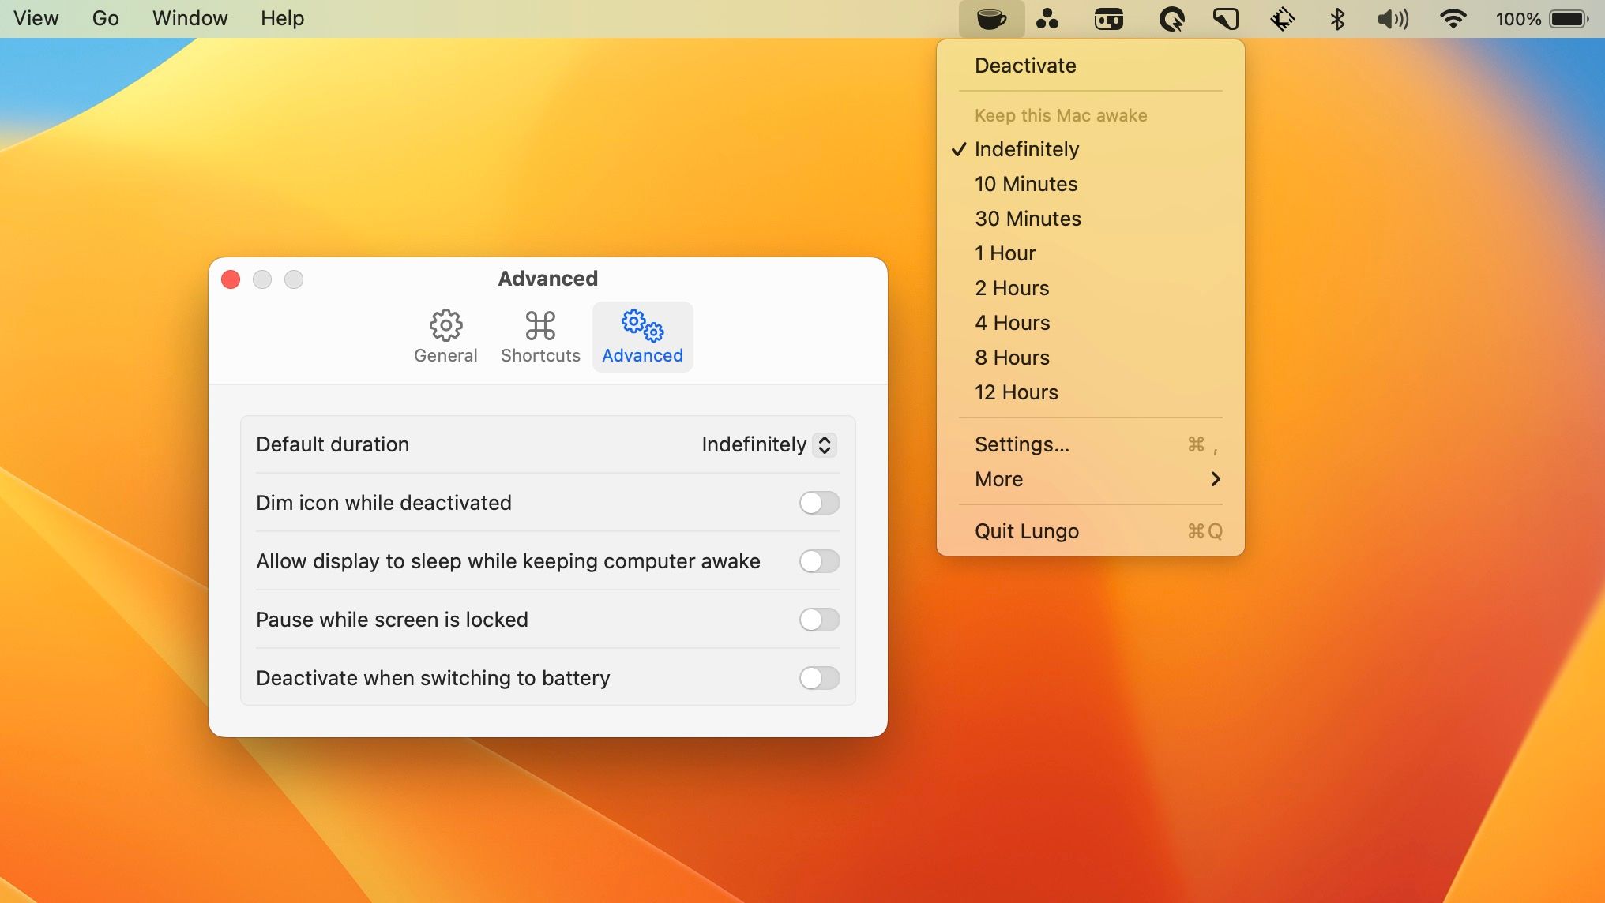1605x903 pixels.
Task: Click the robot-face menu bar icon
Action: [x=1109, y=19]
